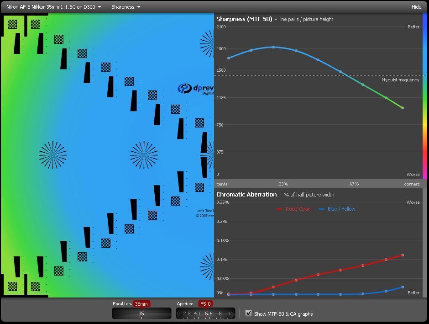429x324 pixels.
Task: Set aperture slider to 2.8
Action: [187, 313]
